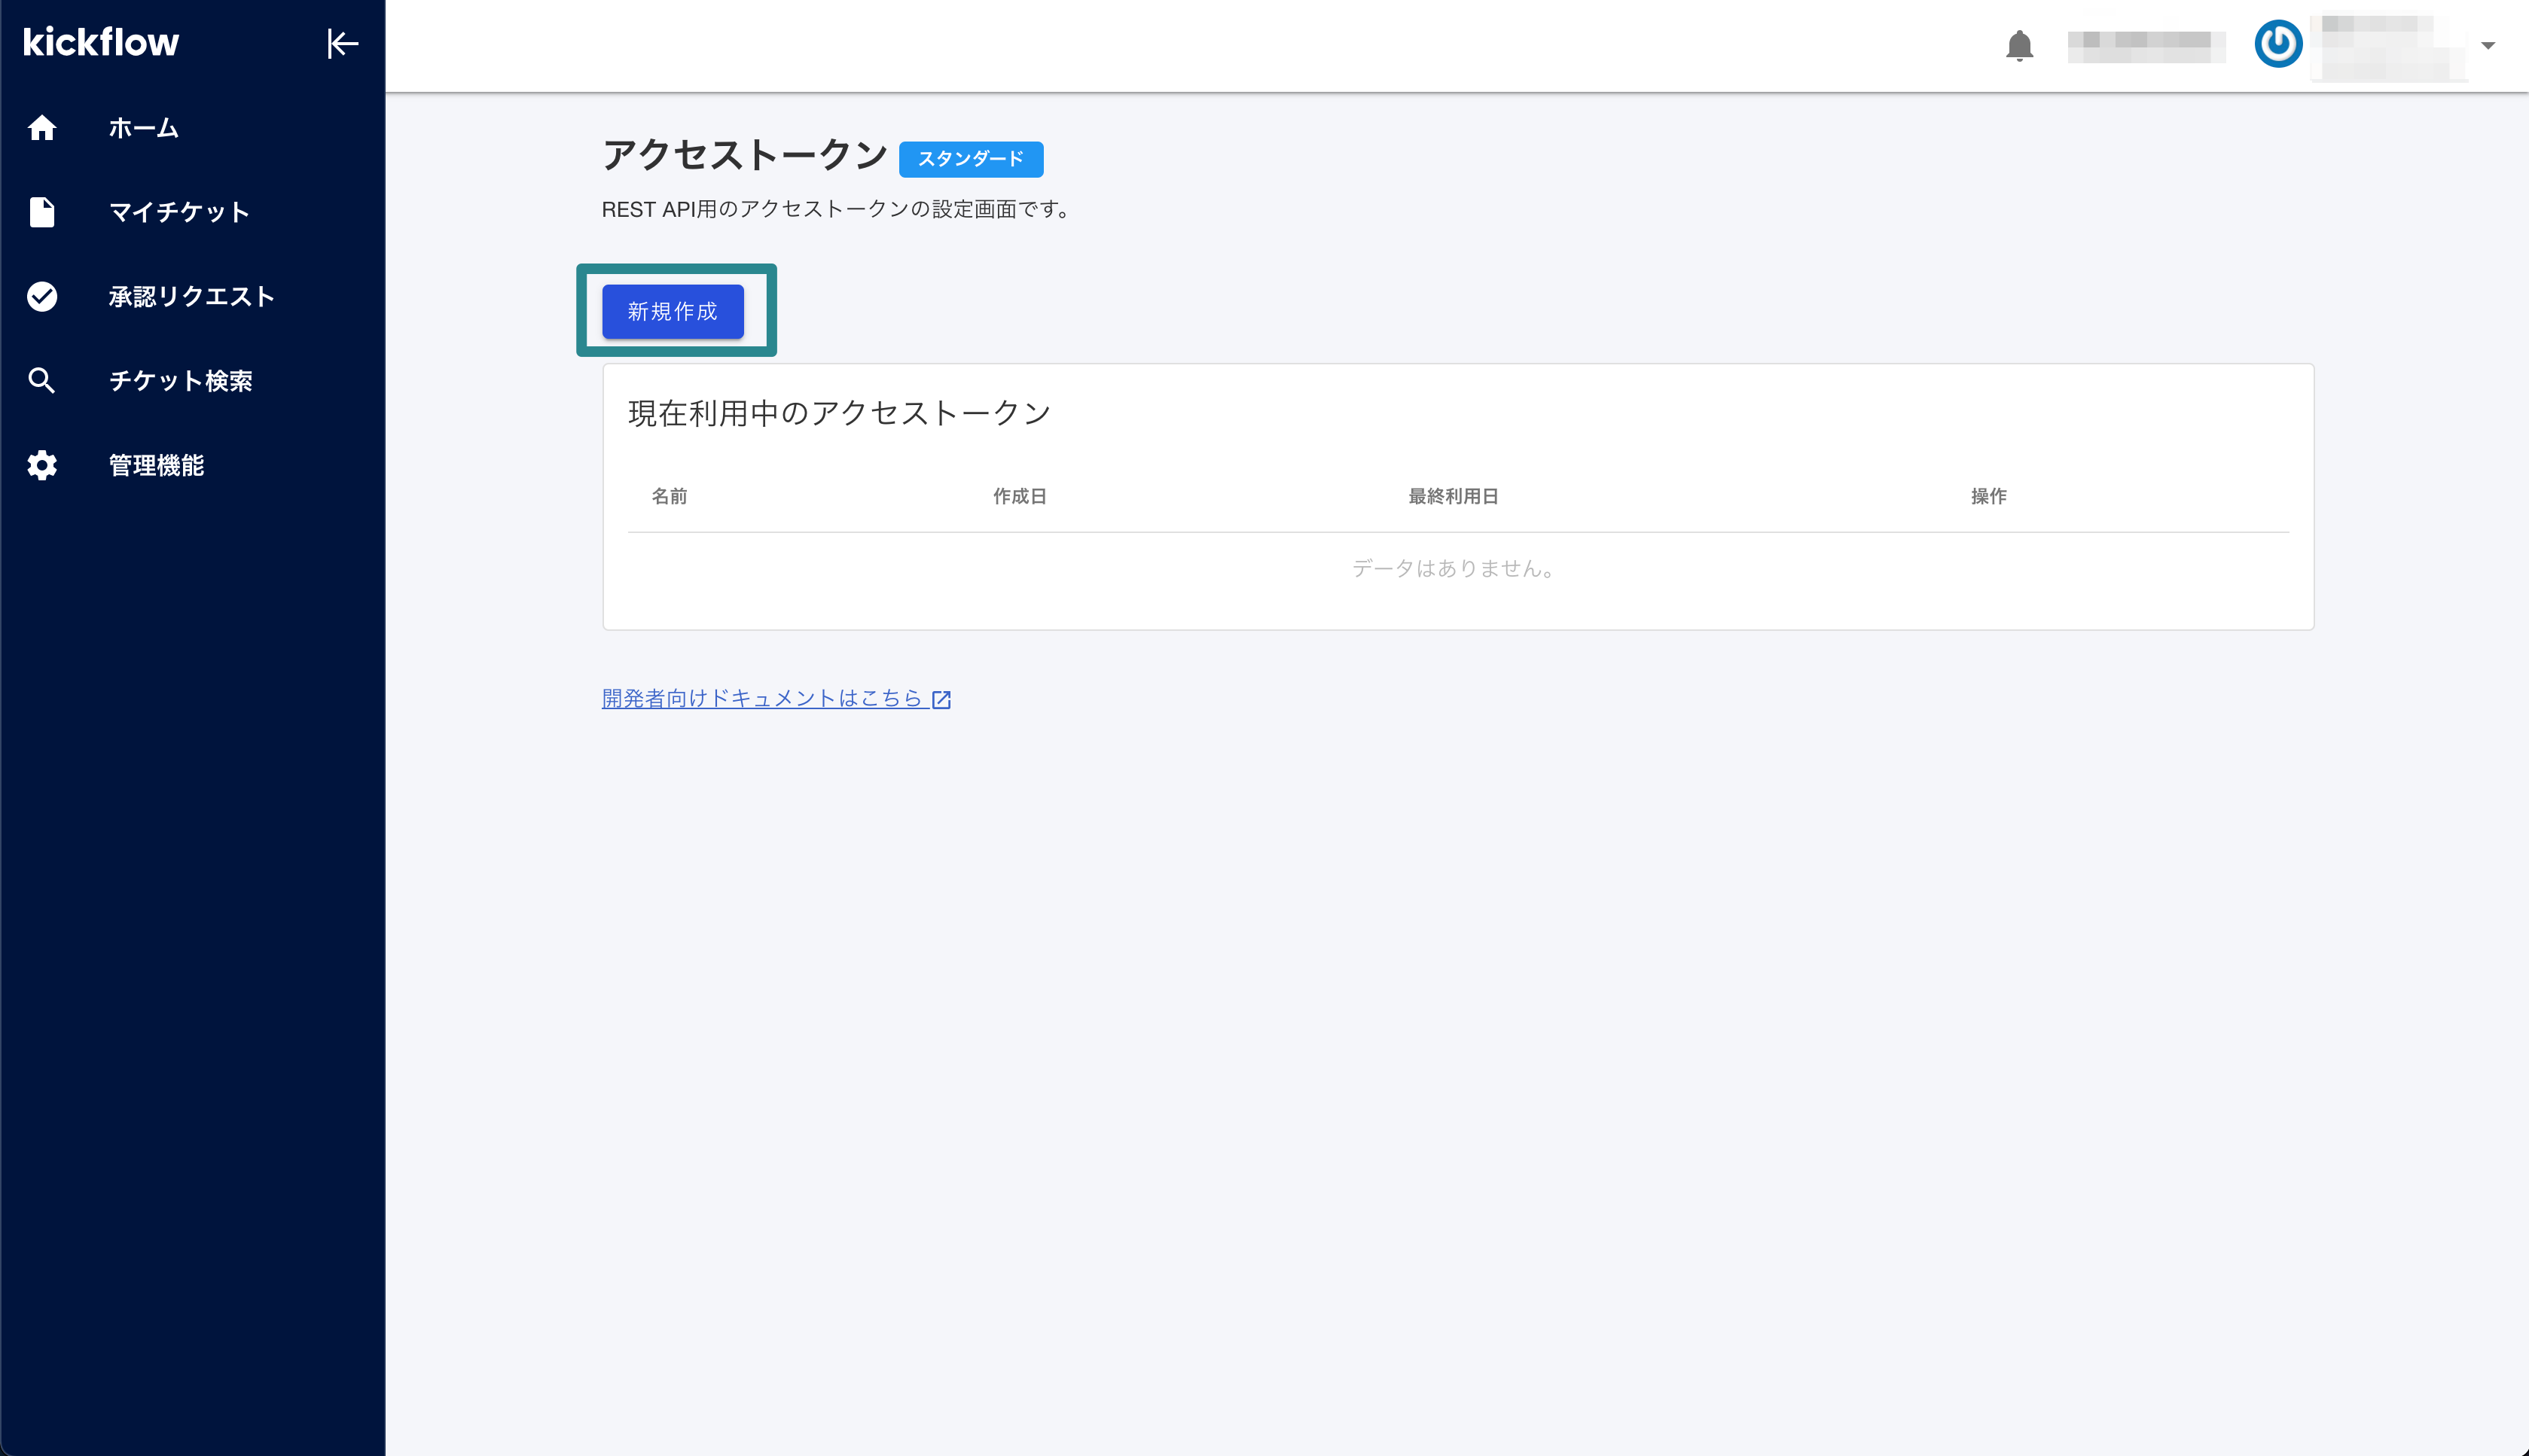
Task: Expand the user account dropdown arrow
Action: coord(2488,45)
